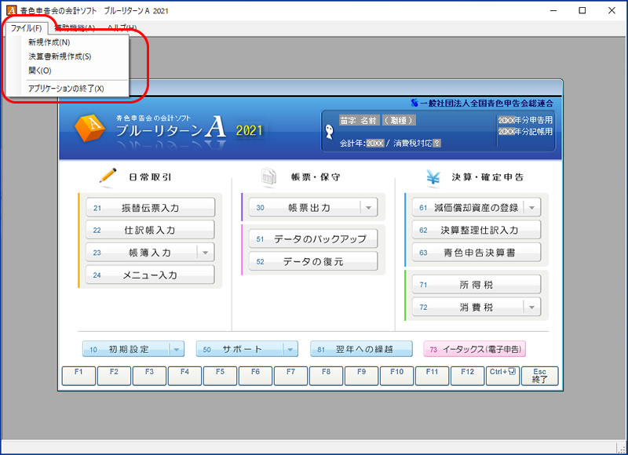Viewport: 628px width, 455px height.
Task: Expand the 帳簿入力 dropdown arrow
Action: point(205,253)
